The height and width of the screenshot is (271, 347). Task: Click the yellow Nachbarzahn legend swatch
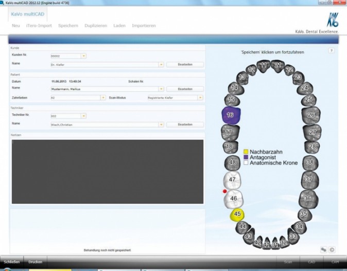(x=246, y=152)
